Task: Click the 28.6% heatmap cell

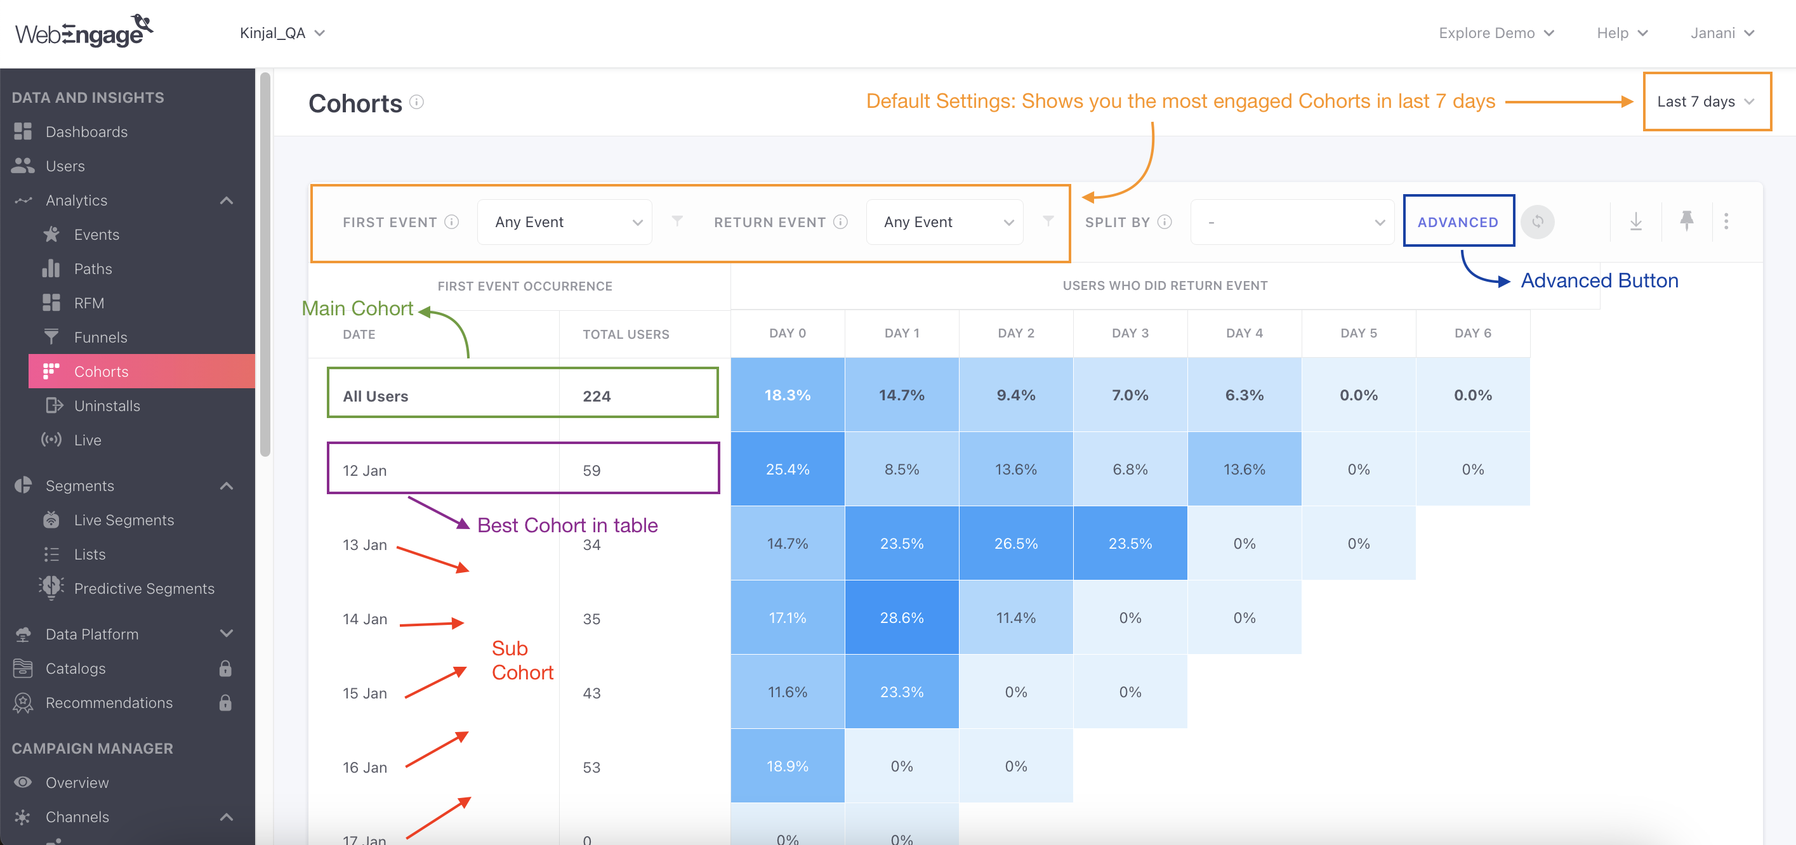Action: click(x=901, y=618)
